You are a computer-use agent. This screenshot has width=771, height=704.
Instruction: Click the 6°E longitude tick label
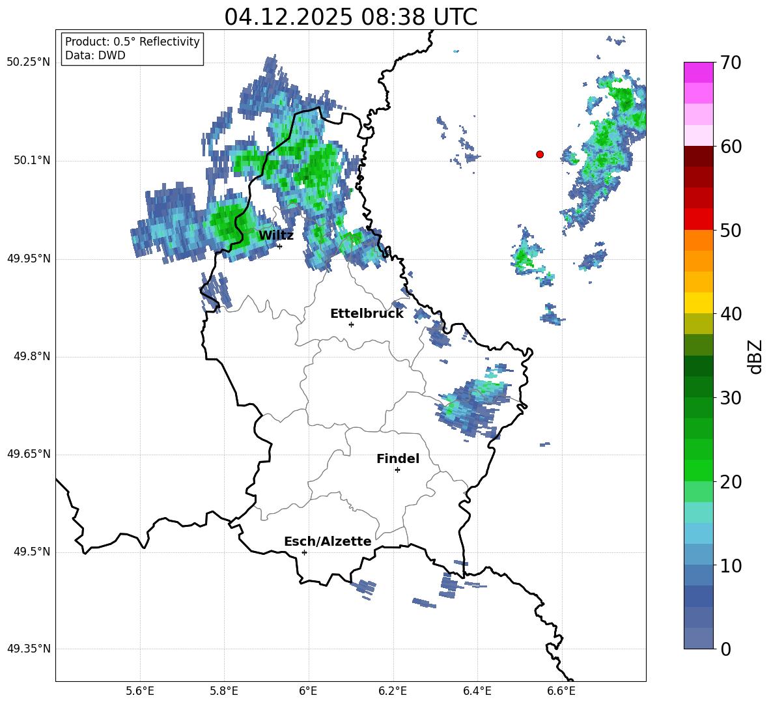coord(308,691)
